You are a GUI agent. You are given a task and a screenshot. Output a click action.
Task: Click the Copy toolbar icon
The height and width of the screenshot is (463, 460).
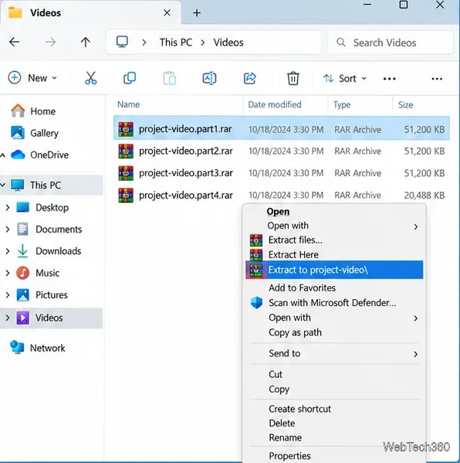click(130, 78)
